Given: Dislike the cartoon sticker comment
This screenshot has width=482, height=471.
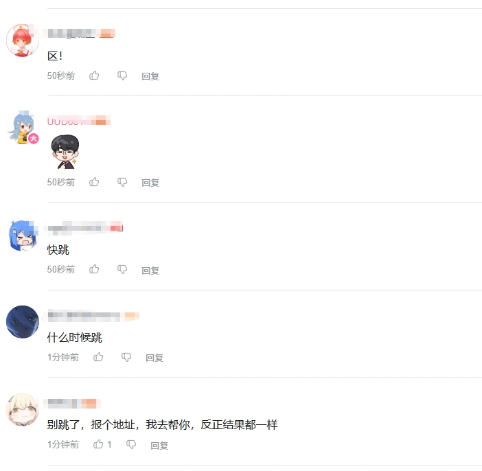Looking at the screenshot, I should [122, 183].
